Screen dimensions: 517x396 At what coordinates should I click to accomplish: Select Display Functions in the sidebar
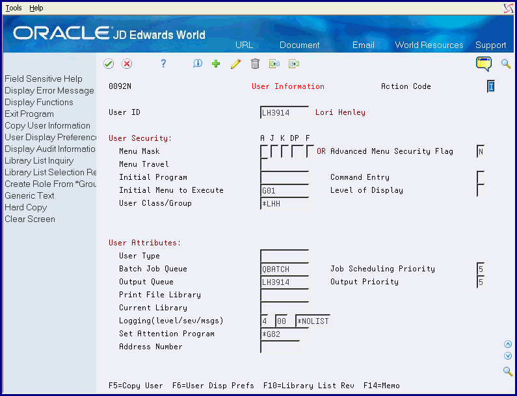pyautogui.click(x=39, y=103)
